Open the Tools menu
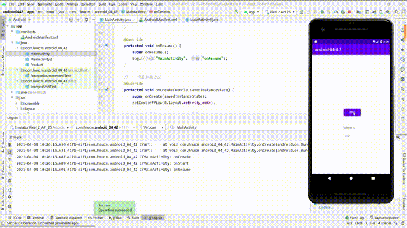 tap(123, 4)
